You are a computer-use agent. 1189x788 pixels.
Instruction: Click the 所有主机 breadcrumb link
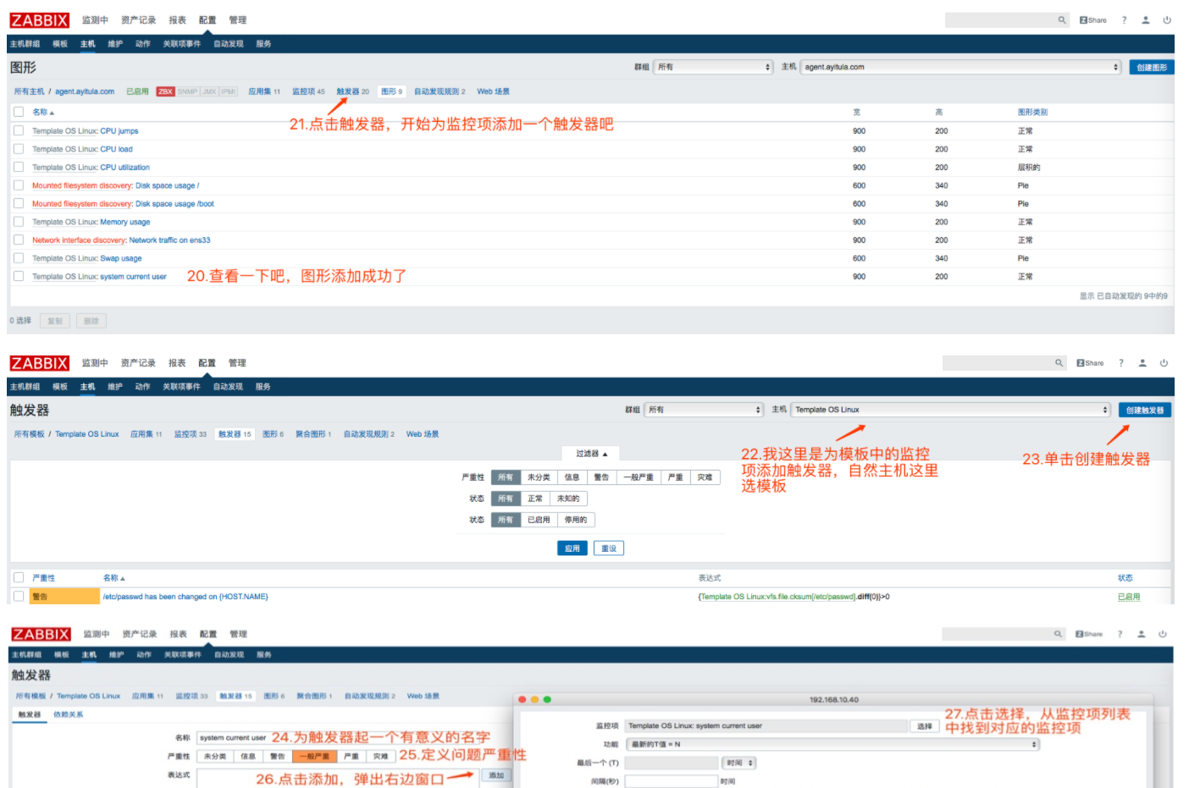29,91
